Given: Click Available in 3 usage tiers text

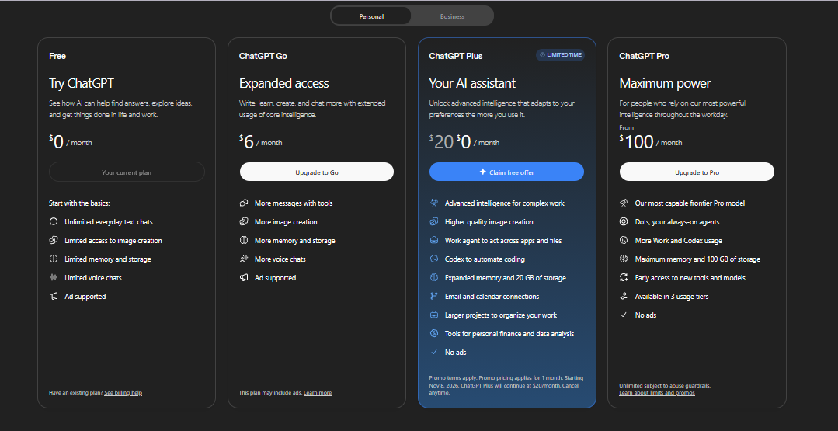Looking at the screenshot, I should pyautogui.click(x=671, y=296).
